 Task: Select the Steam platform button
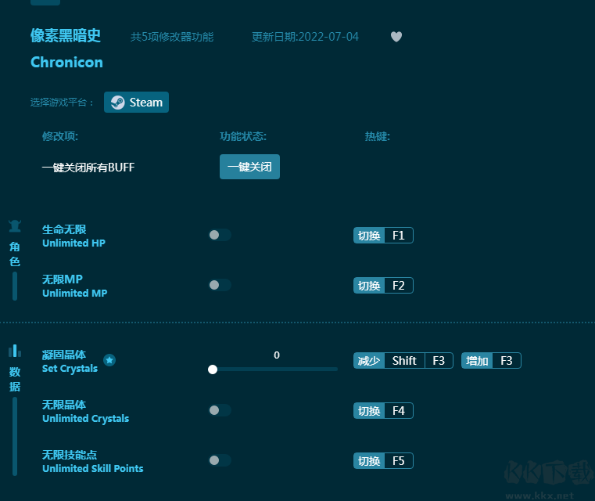pos(136,103)
